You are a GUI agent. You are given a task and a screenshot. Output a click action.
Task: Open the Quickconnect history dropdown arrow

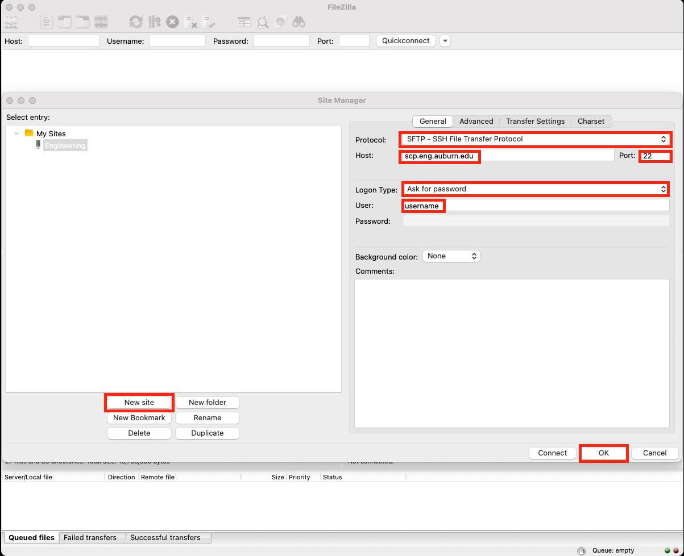coord(445,41)
